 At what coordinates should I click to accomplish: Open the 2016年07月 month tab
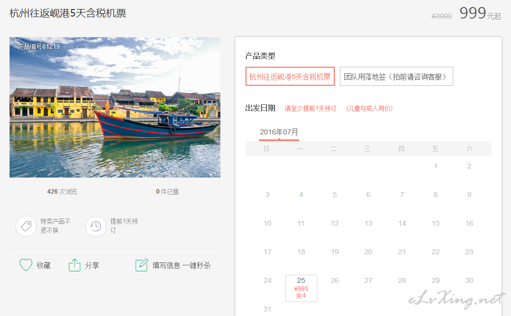[279, 132]
